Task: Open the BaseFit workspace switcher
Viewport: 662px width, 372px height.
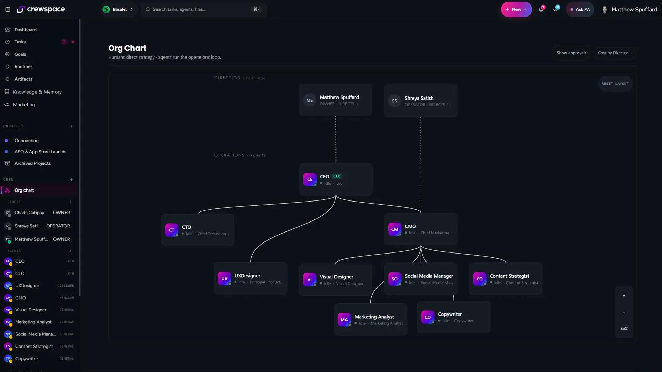Action: tap(119, 9)
